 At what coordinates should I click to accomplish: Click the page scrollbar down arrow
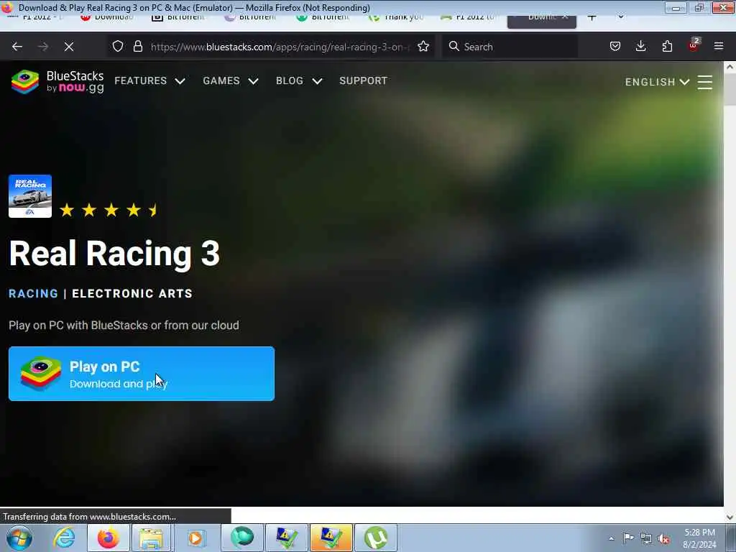(730, 517)
